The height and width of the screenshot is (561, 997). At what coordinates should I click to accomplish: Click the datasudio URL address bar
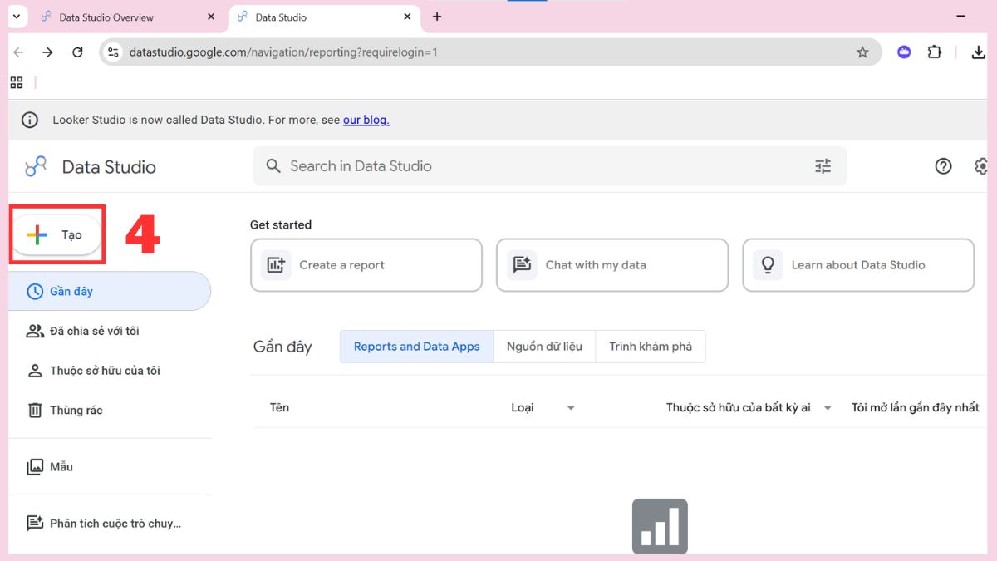pyautogui.click(x=490, y=52)
